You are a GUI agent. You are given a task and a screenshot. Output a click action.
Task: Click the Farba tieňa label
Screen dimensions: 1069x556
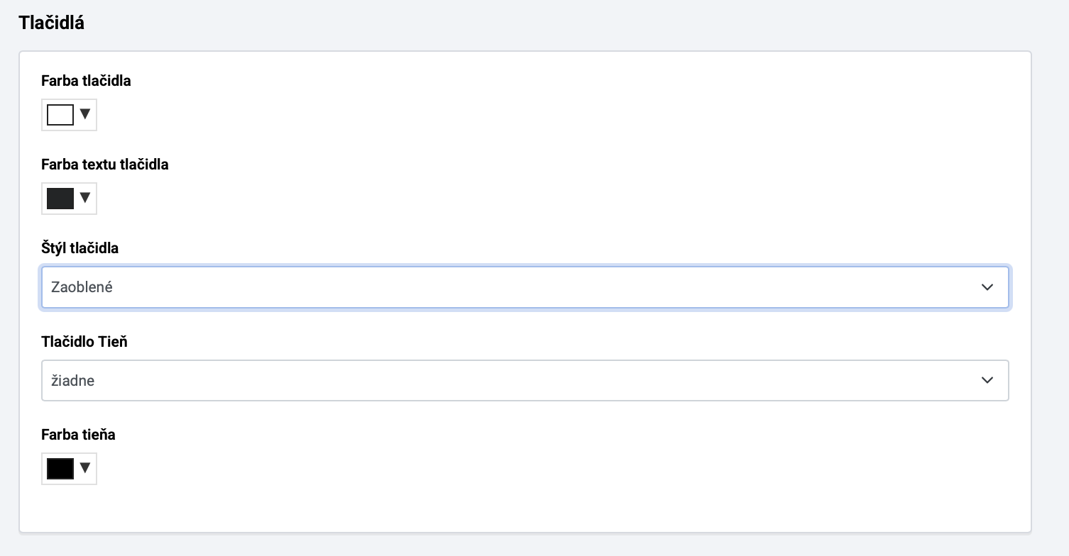point(78,435)
